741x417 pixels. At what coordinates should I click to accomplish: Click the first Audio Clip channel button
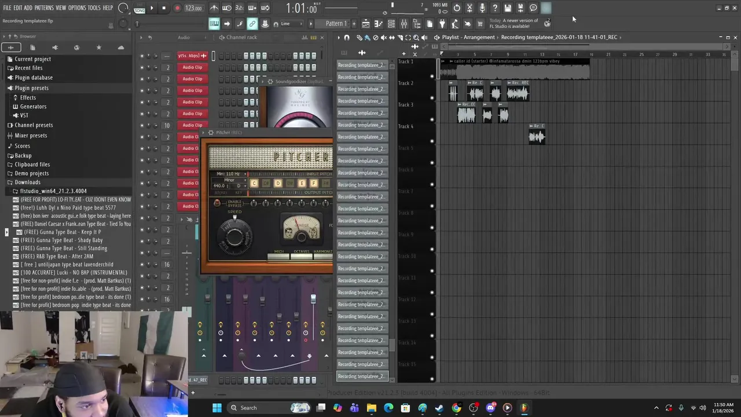coord(192,67)
